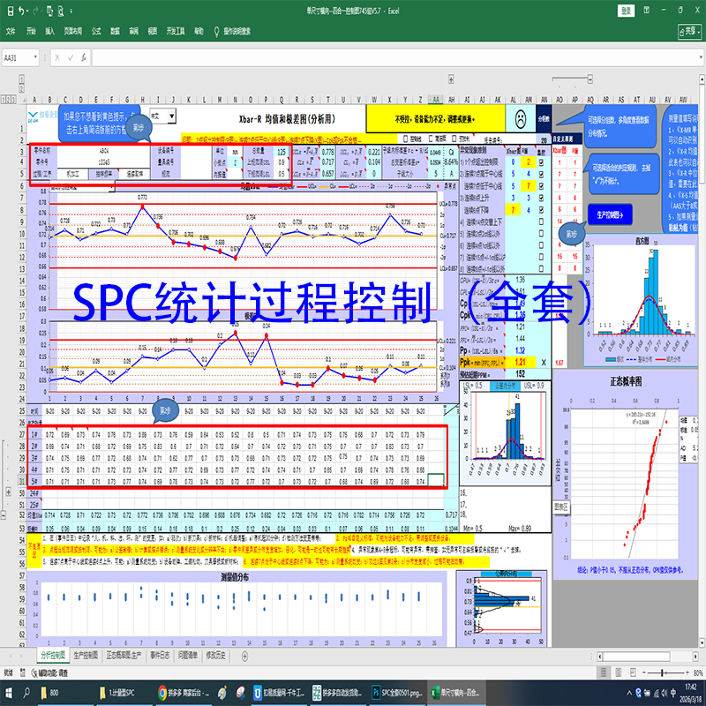706x706 pixels.
Task: Open the 开始 ribbon tab
Action: (31, 31)
